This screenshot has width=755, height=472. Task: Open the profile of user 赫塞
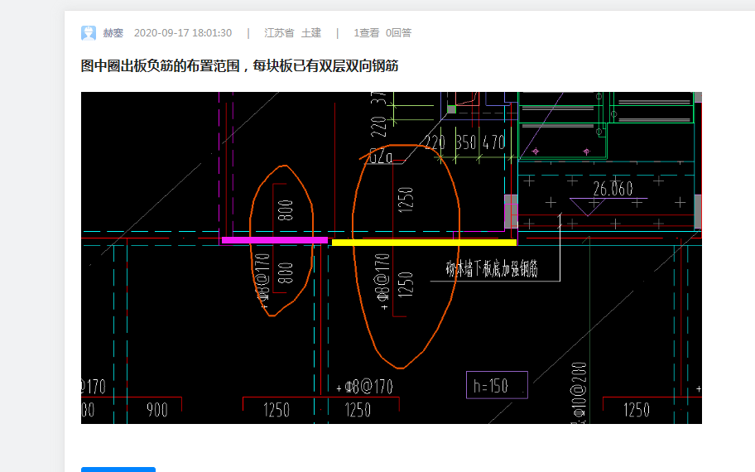[x=113, y=33]
